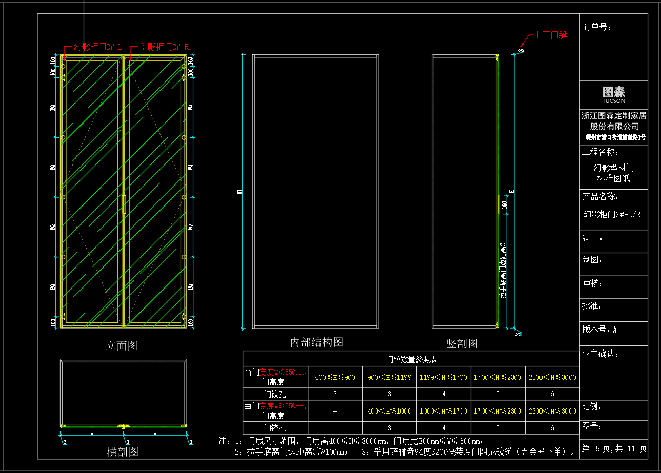Select the red 幻影柜门3#-L label
661x473 pixels.
97,47
